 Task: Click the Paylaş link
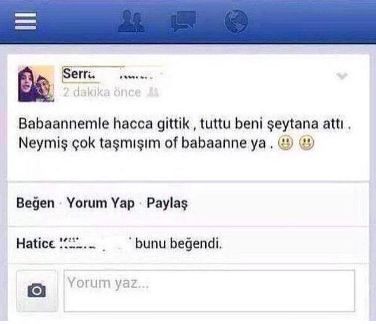167,203
